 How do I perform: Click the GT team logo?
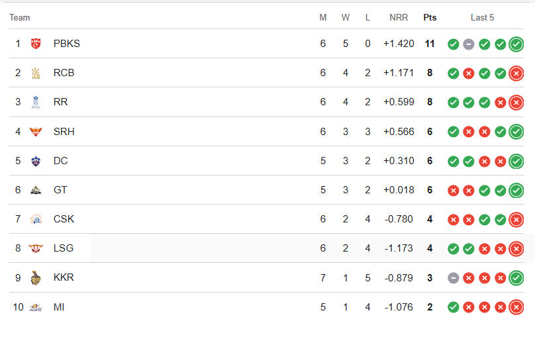(36, 190)
